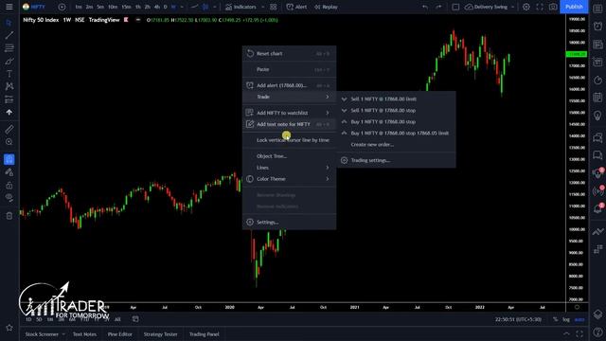Open the Pine Editor tab

120,334
